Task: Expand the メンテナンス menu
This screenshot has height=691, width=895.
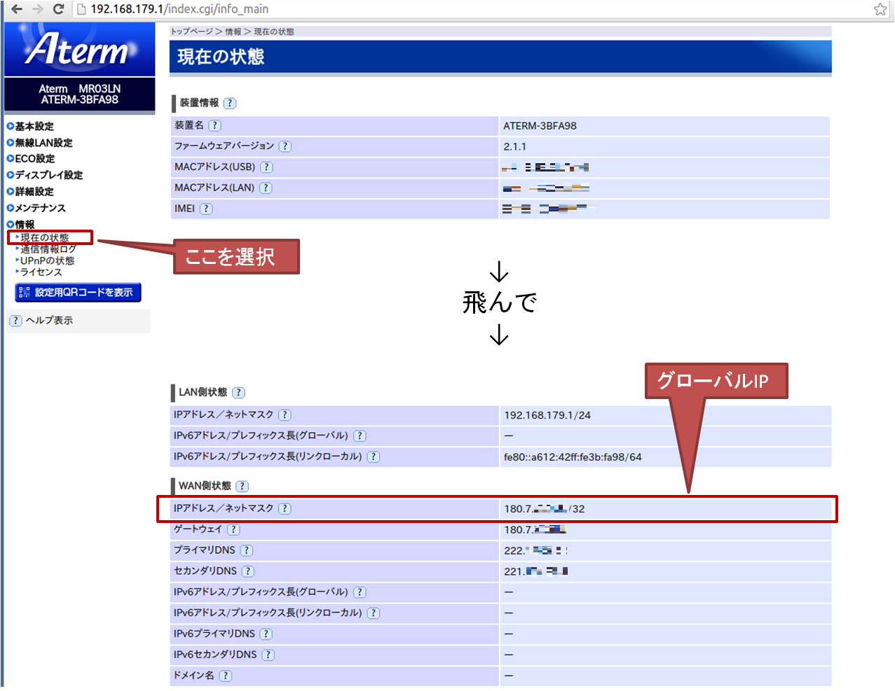Action: coord(36,208)
